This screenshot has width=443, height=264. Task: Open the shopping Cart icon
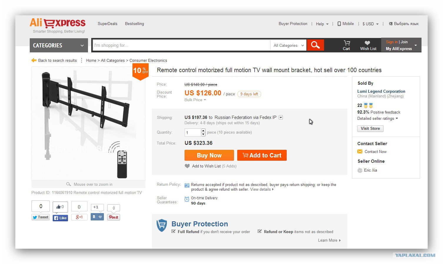[x=347, y=43]
